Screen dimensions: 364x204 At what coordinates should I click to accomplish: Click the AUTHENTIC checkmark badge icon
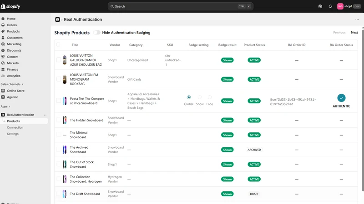tap(341, 98)
